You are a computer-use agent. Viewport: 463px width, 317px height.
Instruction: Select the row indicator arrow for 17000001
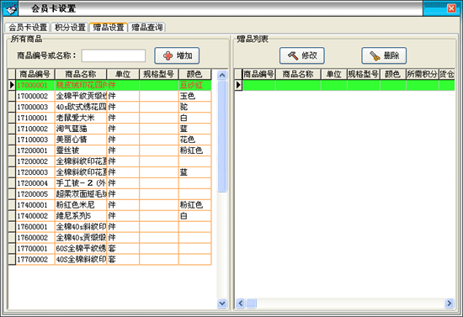click(12, 85)
